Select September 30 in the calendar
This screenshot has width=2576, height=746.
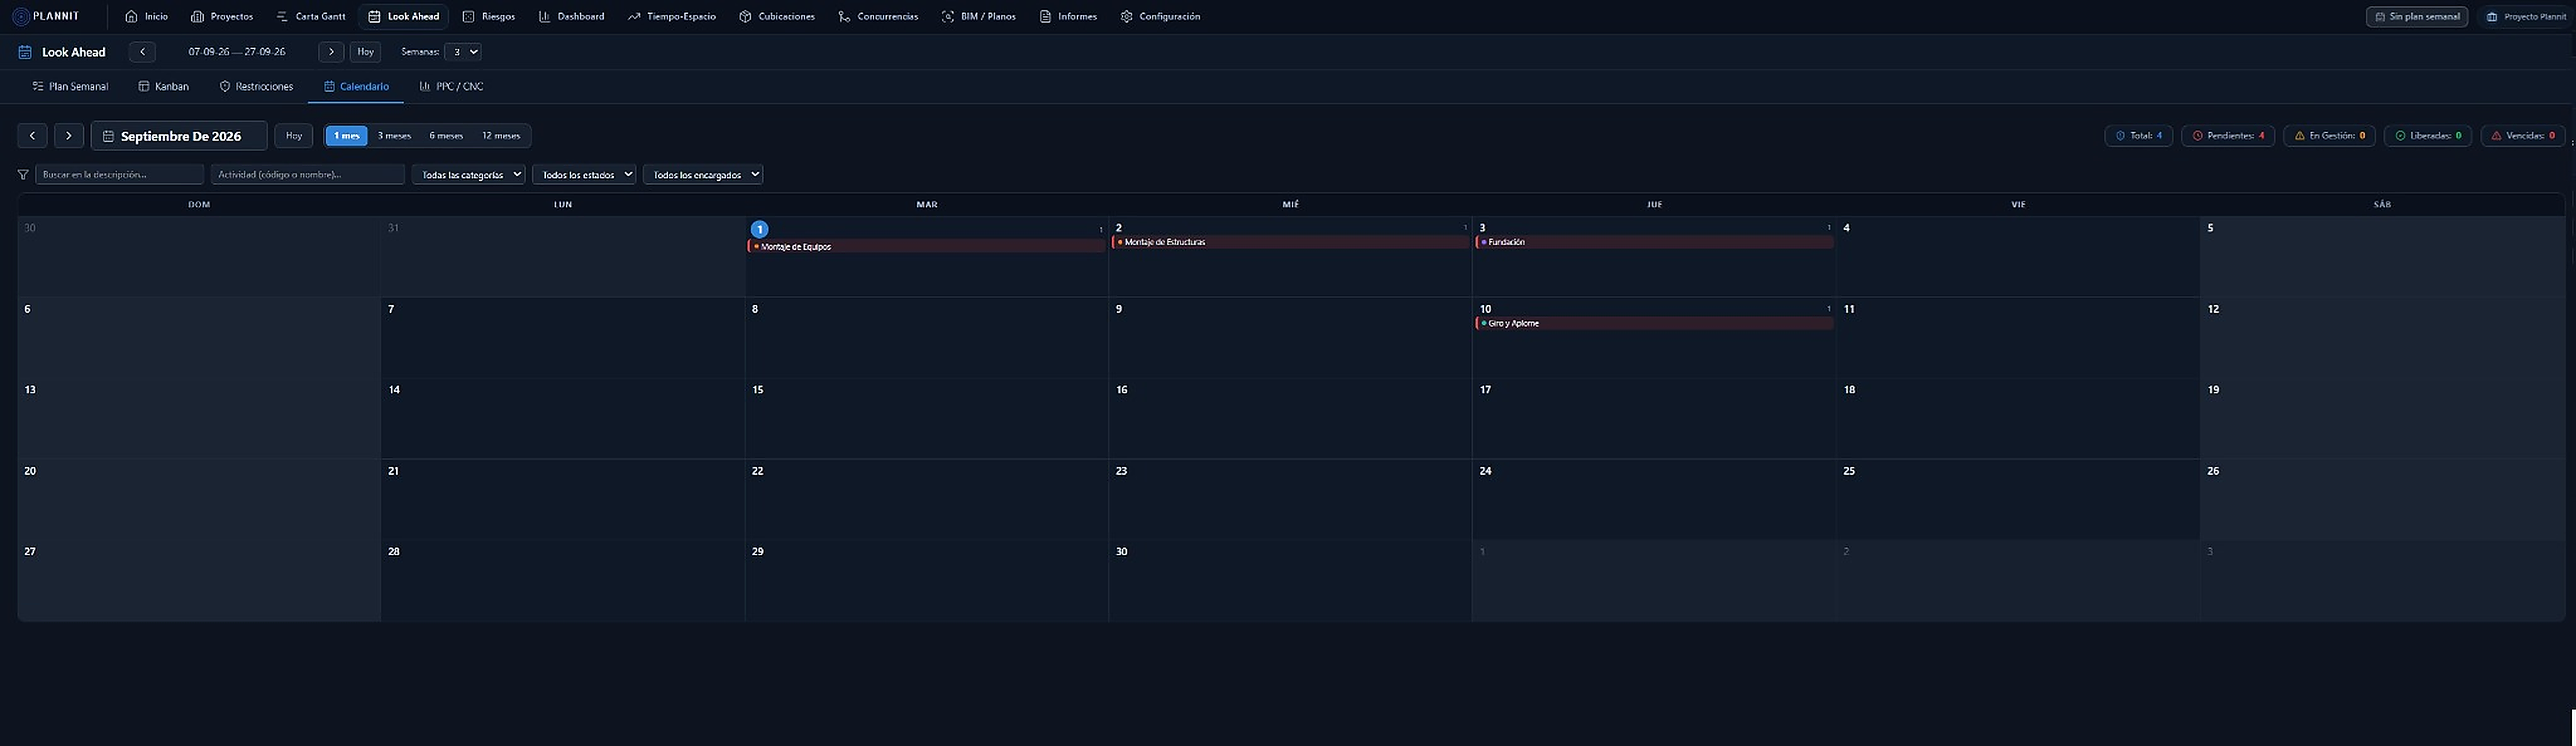[x=1290, y=580]
